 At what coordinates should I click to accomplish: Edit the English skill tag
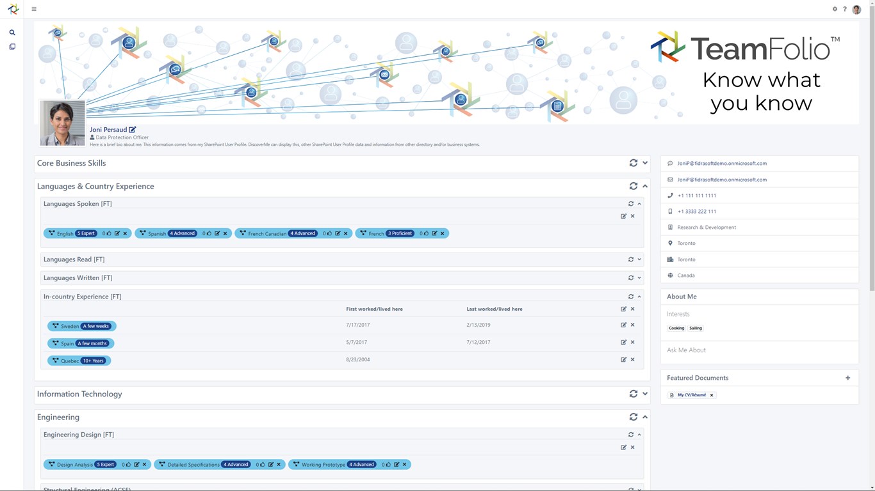pos(117,233)
